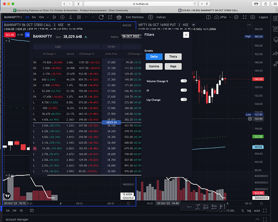Select the 2m timeframe
The width and height of the screenshot is (278, 222).
click(27, 17)
